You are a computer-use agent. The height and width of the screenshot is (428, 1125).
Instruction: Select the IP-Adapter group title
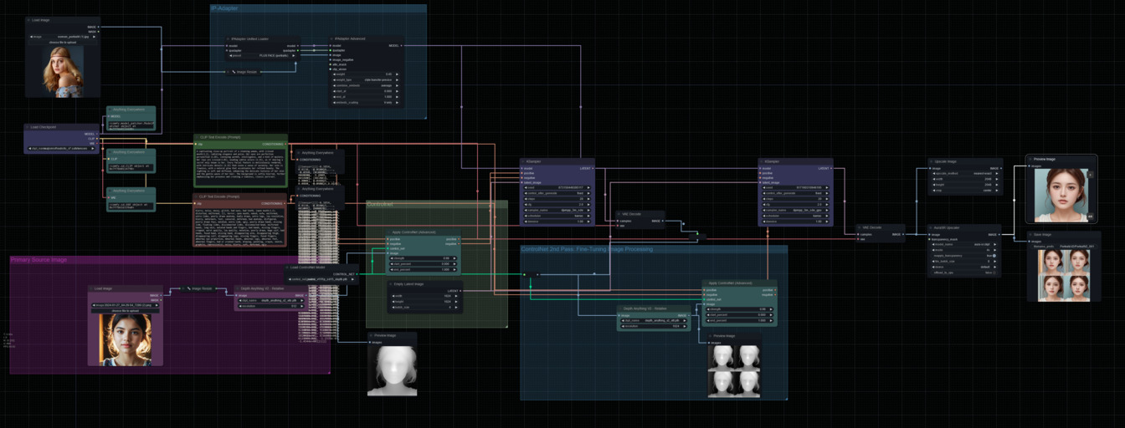[x=224, y=8]
